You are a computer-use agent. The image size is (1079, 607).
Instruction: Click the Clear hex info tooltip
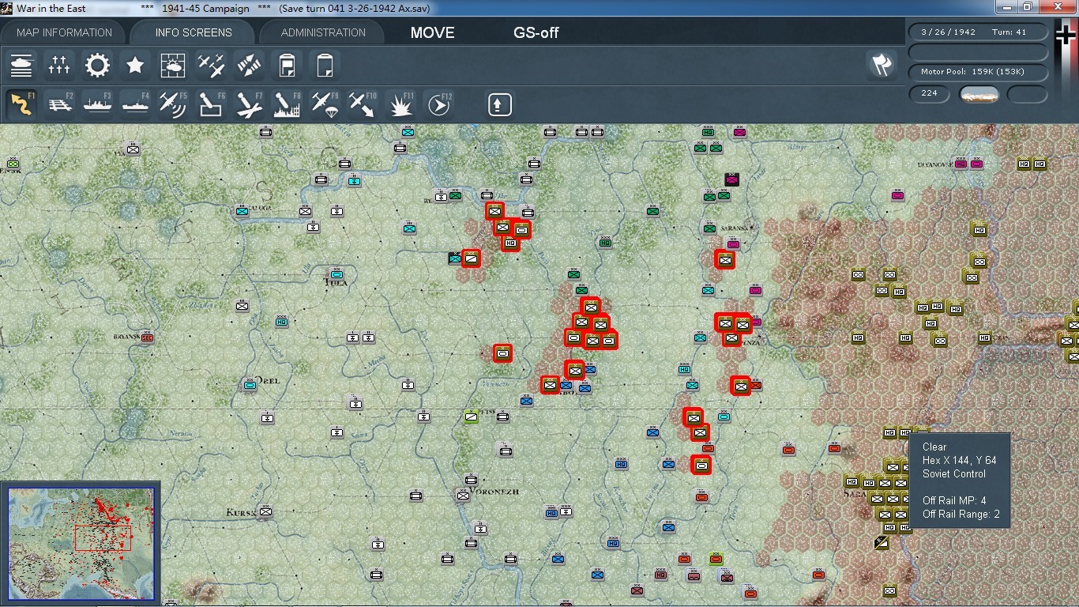(x=960, y=481)
